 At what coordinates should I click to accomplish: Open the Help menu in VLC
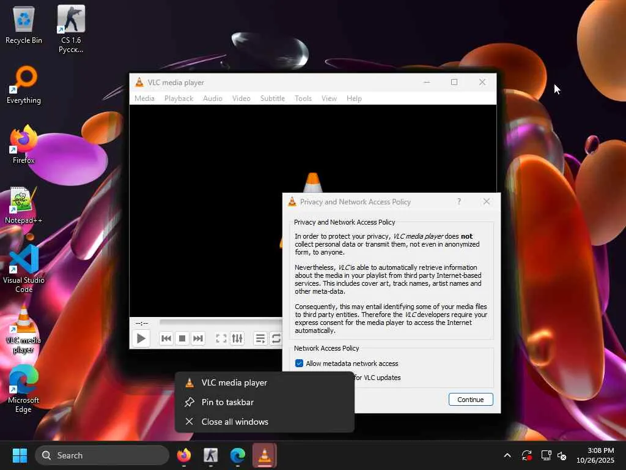[x=354, y=99]
